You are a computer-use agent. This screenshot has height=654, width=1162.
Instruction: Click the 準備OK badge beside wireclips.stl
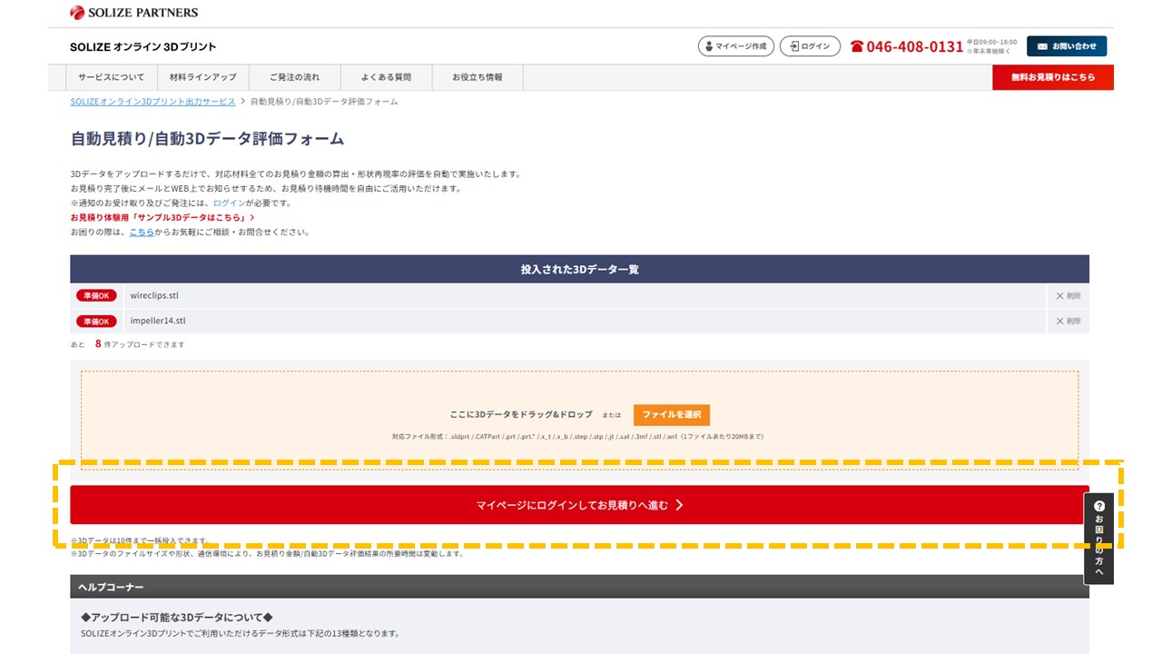tap(96, 296)
